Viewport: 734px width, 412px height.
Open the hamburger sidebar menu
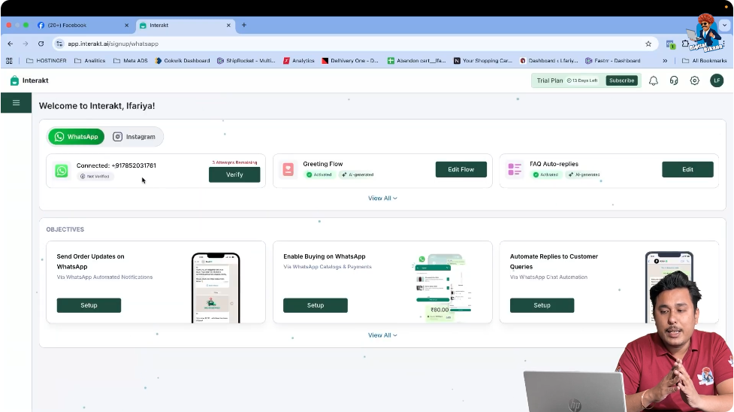click(16, 103)
